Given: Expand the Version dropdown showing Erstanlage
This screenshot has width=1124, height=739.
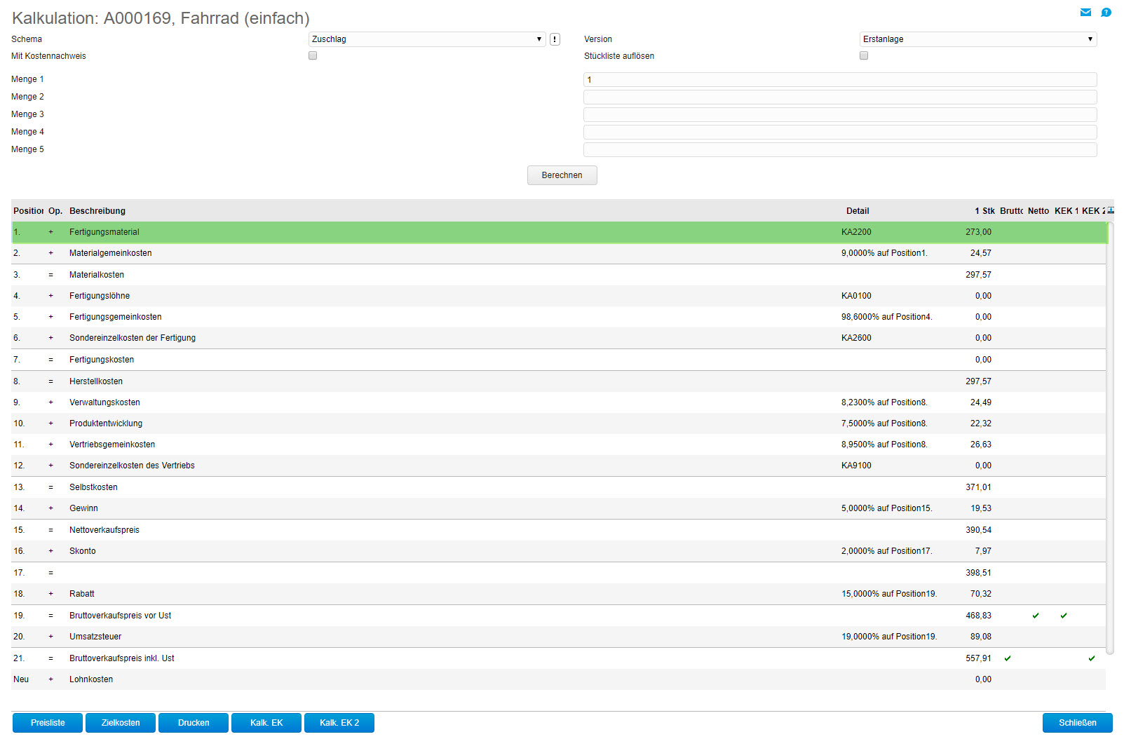Looking at the screenshot, I should click(977, 39).
